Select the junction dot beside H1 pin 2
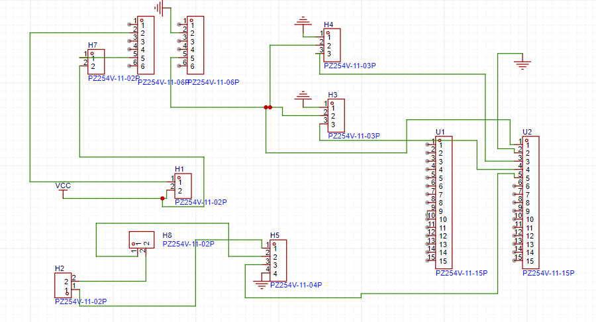596x322 pixels. coord(162,198)
